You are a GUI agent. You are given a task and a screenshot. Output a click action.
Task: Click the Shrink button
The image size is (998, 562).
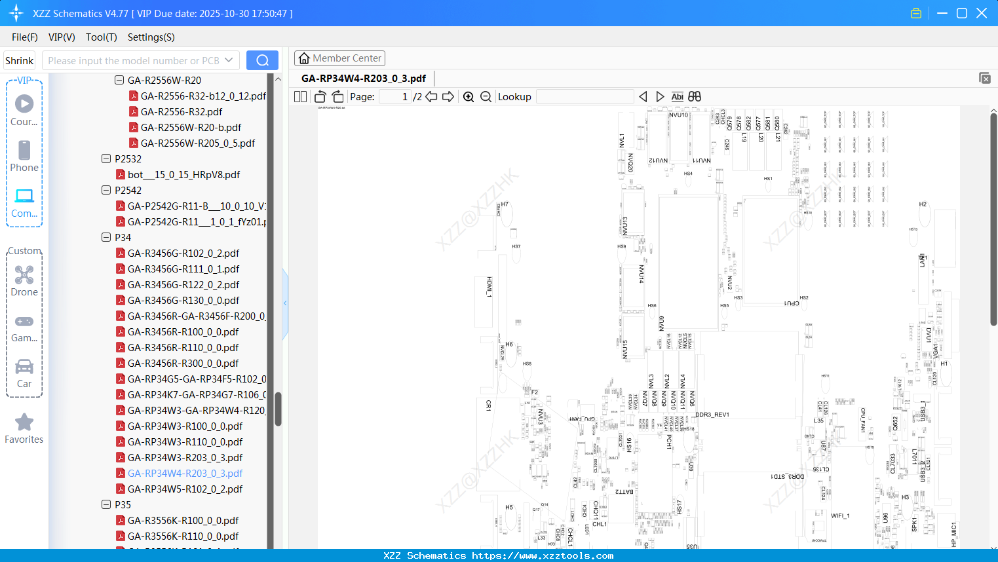pyautogui.click(x=19, y=60)
